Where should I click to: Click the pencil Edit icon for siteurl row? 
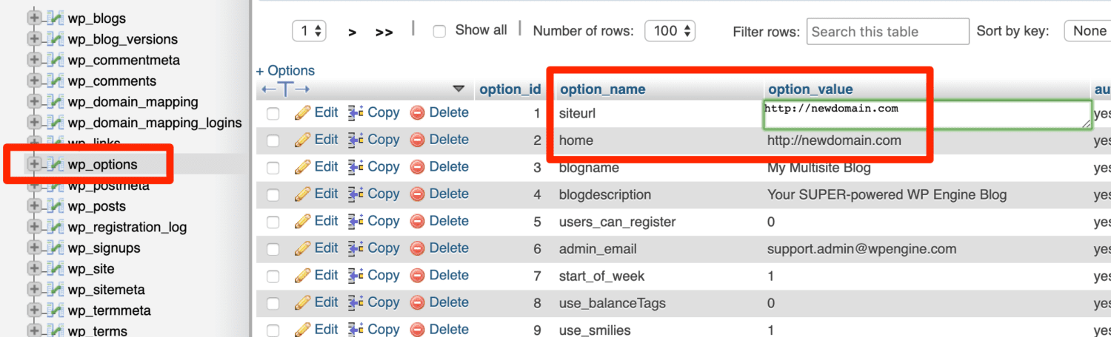click(302, 113)
